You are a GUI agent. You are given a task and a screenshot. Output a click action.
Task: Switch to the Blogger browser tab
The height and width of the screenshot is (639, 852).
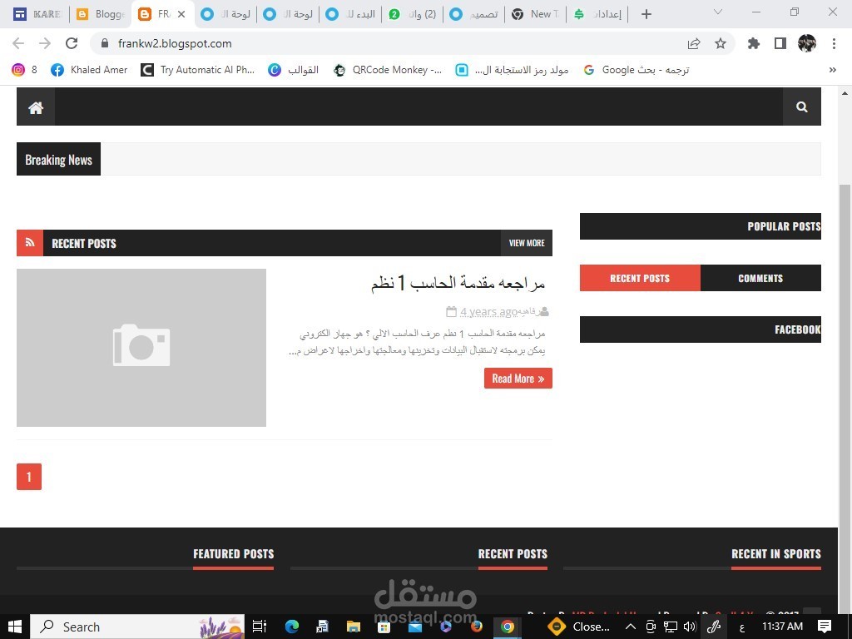pos(101,14)
